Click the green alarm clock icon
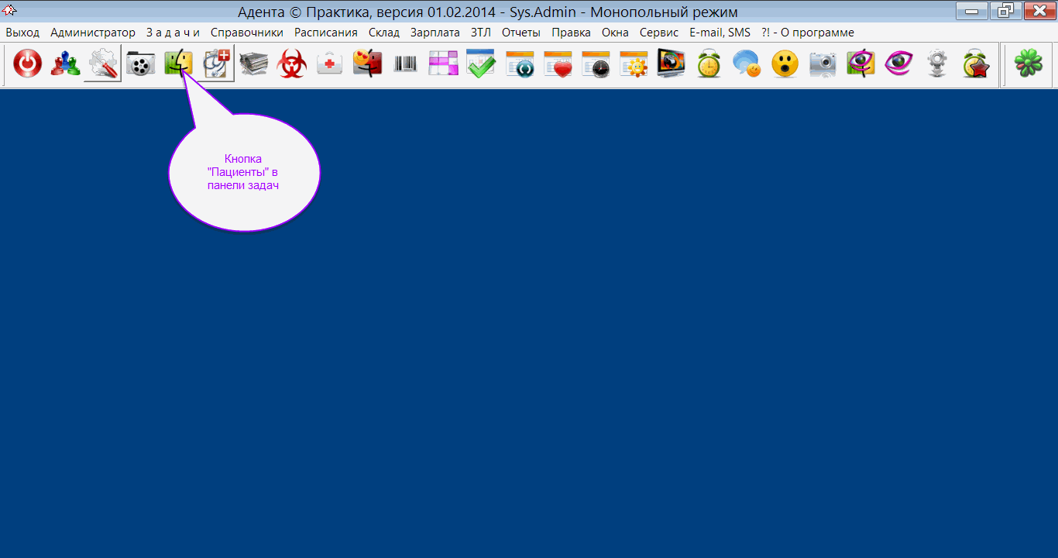Viewport: 1058px width, 558px height. click(709, 64)
